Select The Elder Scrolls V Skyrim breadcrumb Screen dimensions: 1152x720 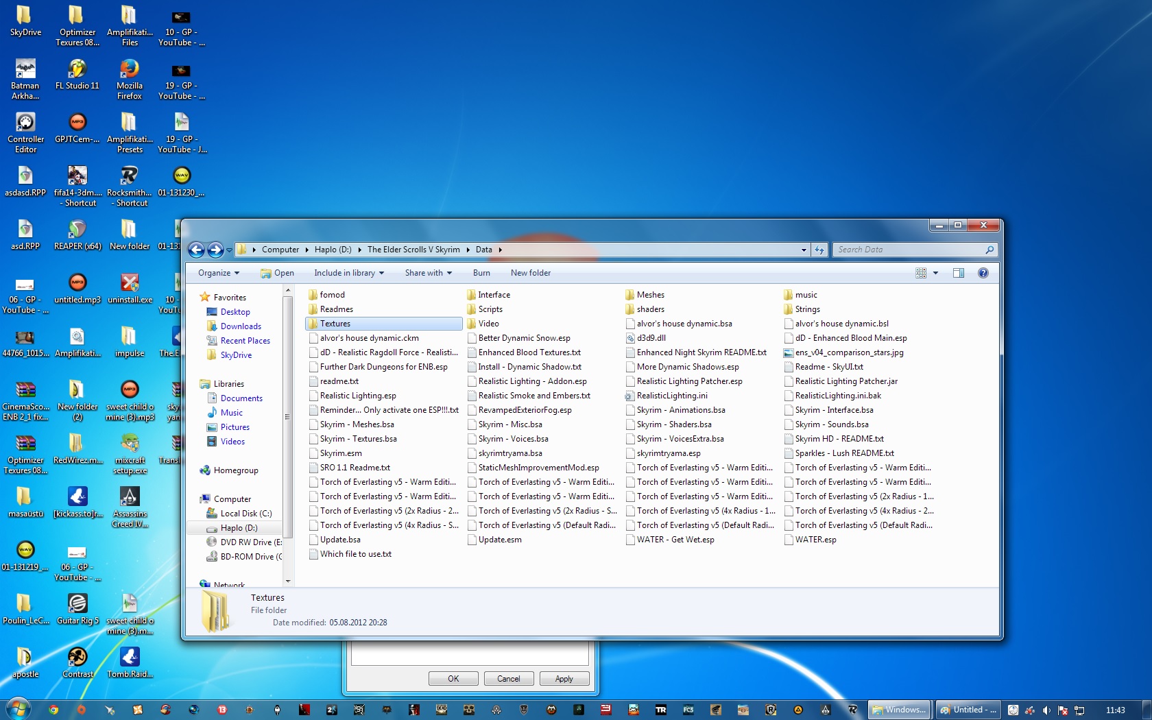413,250
